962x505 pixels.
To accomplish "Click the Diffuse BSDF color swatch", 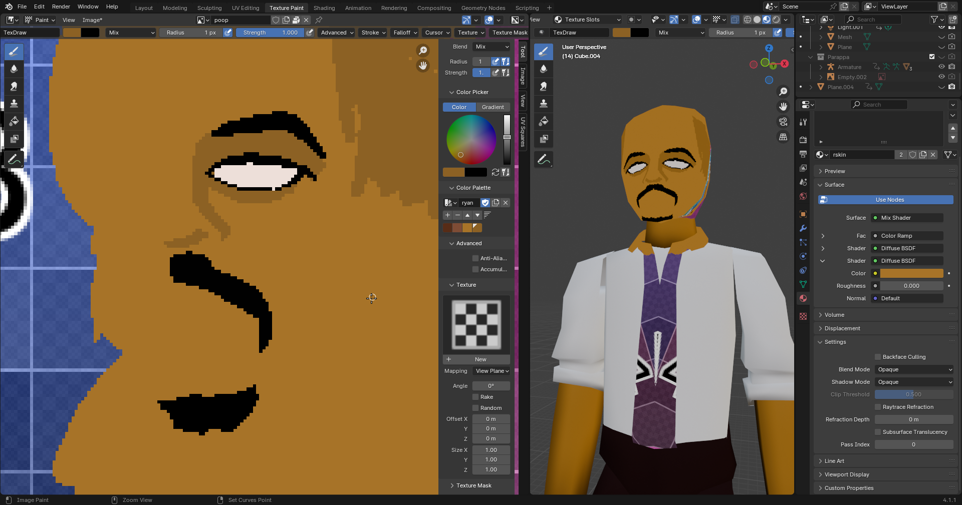I will 912,273.
